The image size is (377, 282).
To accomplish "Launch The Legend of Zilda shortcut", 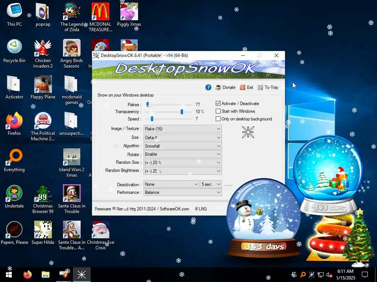I will 72,17.
